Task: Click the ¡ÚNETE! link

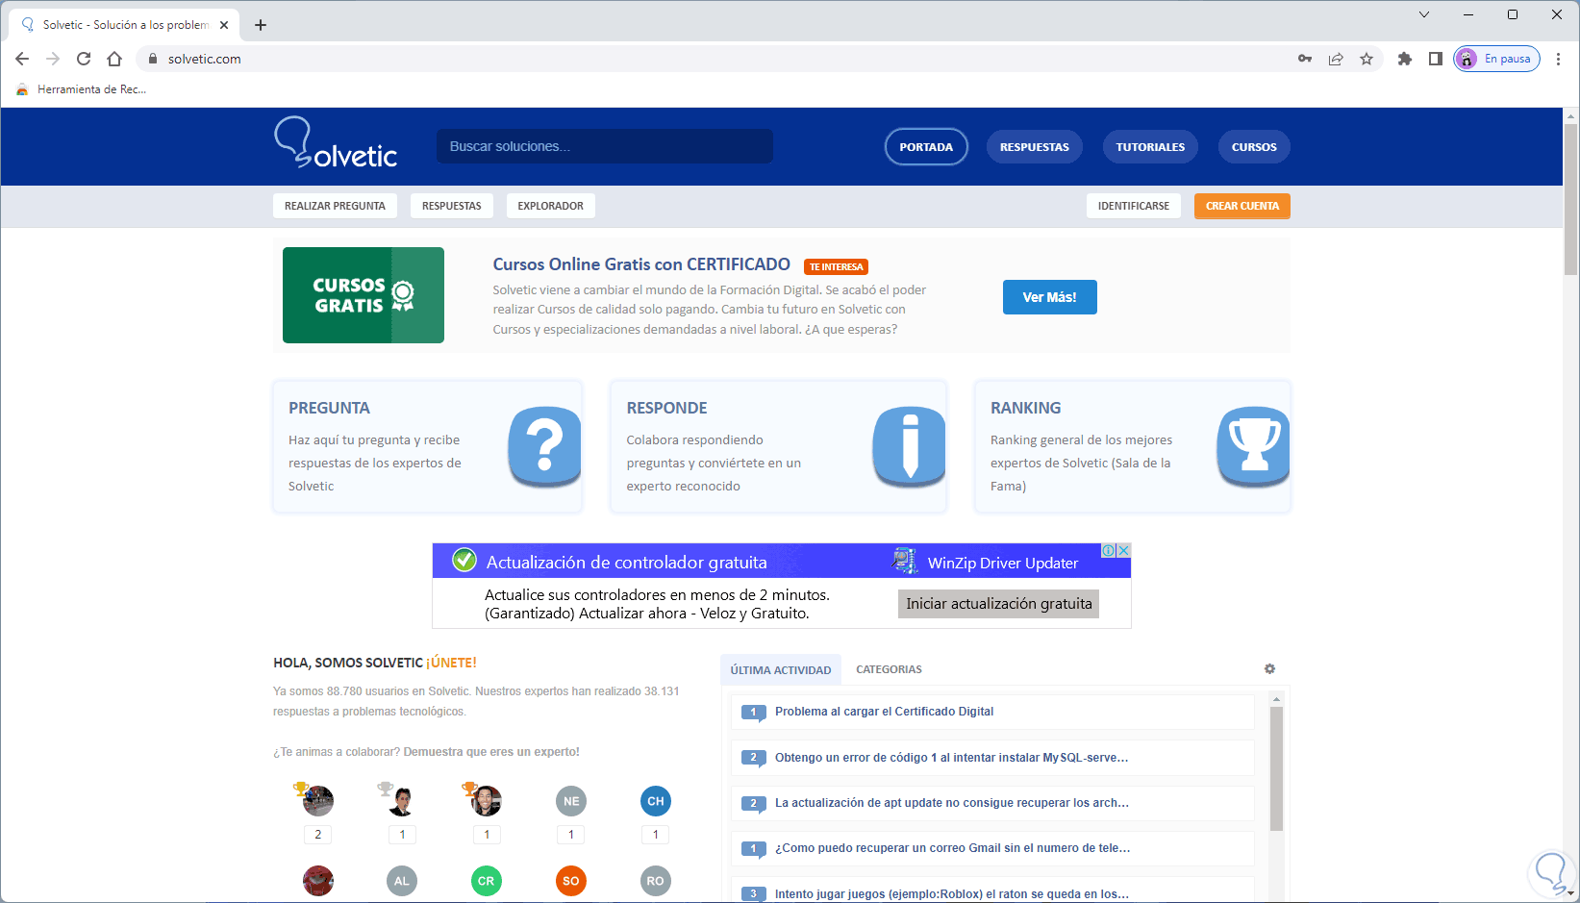Action: click(x=451, y=663)
